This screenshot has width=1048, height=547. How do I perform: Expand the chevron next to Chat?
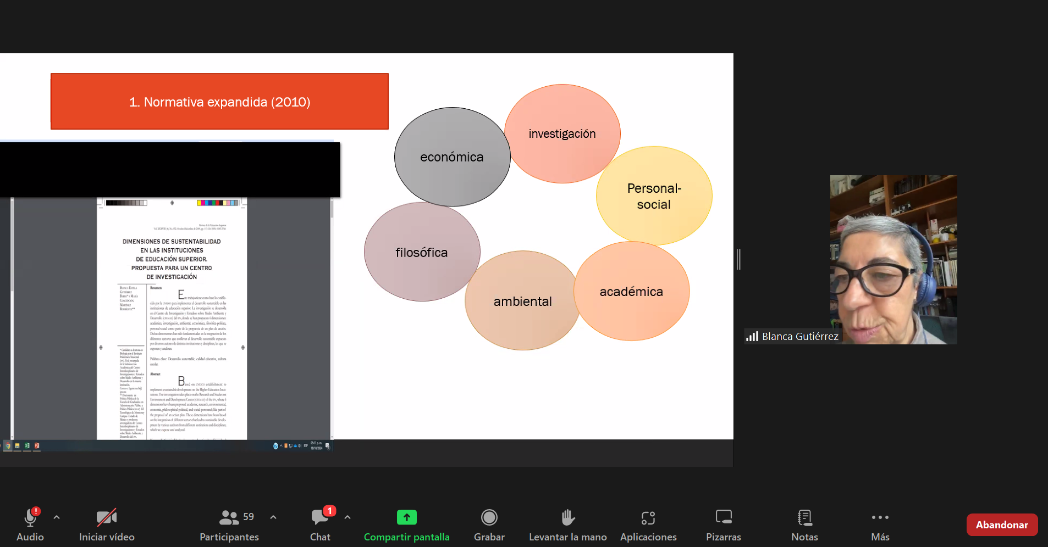[x=348, y=517]
